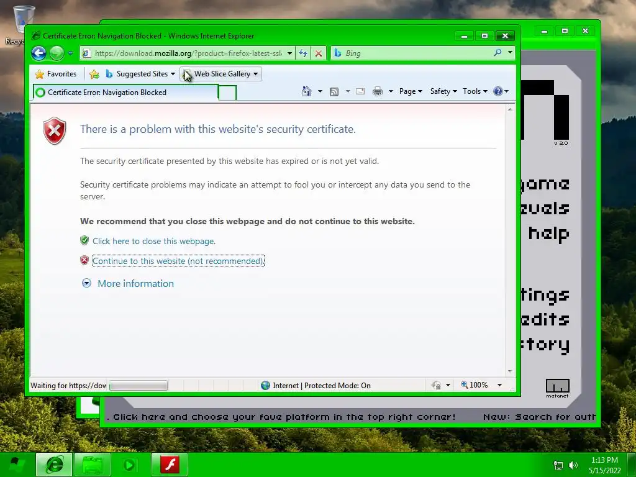Click the scrolling ticker text in game window
Viewport: 636px width, 477px height.
pyautogui.click(x=351, y=417)
